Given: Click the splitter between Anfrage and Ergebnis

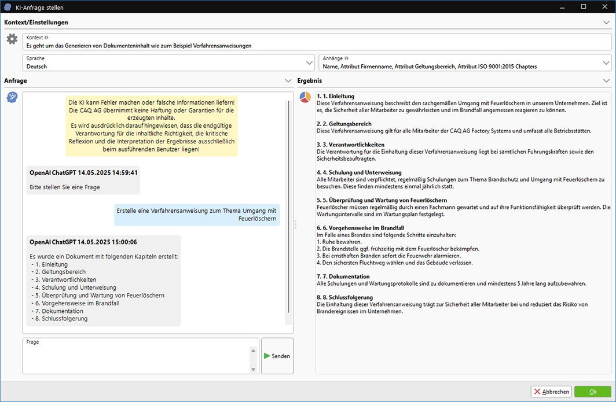Looking at the screenshot, I should click(x=295, y=224).
